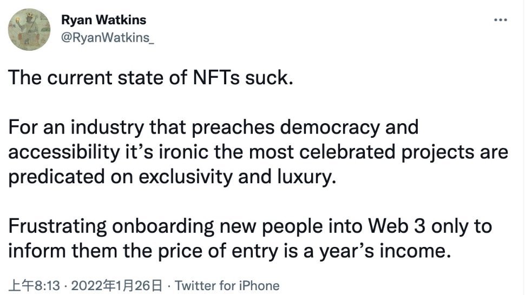Click the sentence "The current state of NFTs suck."
The height and width of the screenshot is (295, 525).
pyautogui.click(x=150, y=77)
